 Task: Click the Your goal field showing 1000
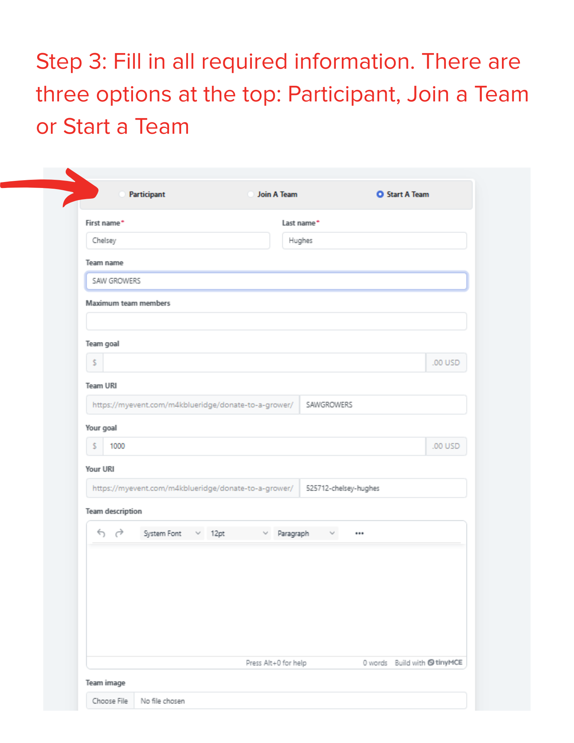[264, 446]
